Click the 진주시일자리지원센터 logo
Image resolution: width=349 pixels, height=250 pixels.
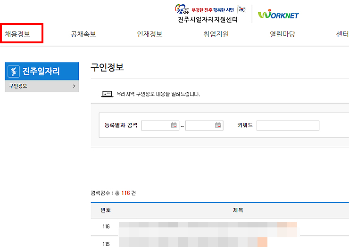click(x=210, y=13)
